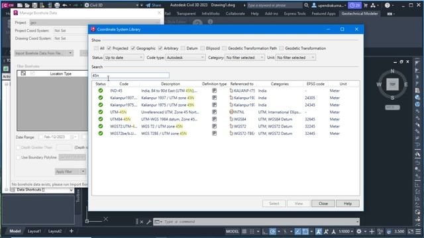The width and height of the screenshot is (424, 238).
Task: Open the annotation scale 1:1000 dropdown
Action: tap(346, 231)
